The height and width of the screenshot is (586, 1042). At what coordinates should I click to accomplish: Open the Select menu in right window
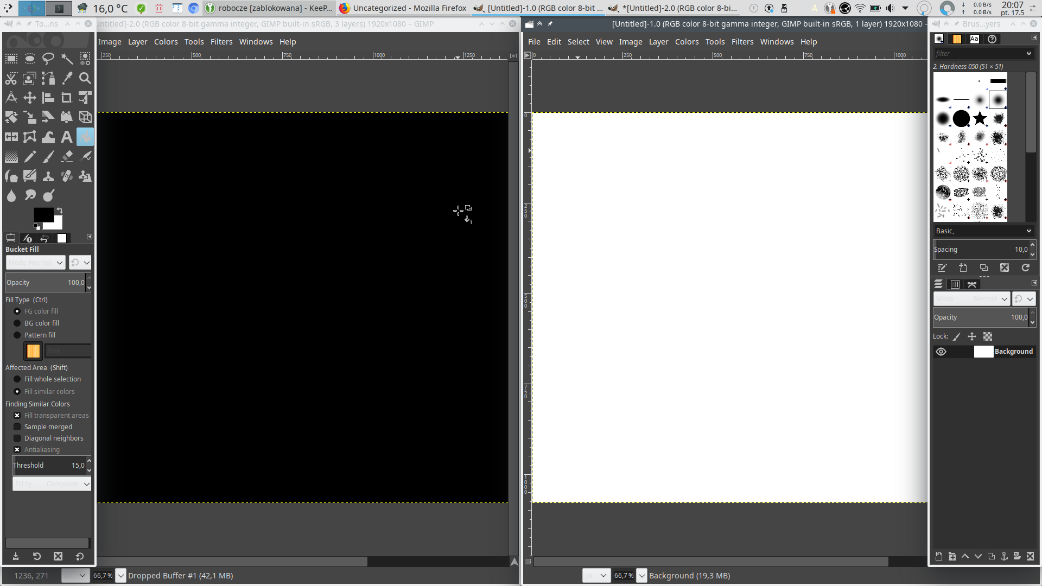tap(578, 42)
